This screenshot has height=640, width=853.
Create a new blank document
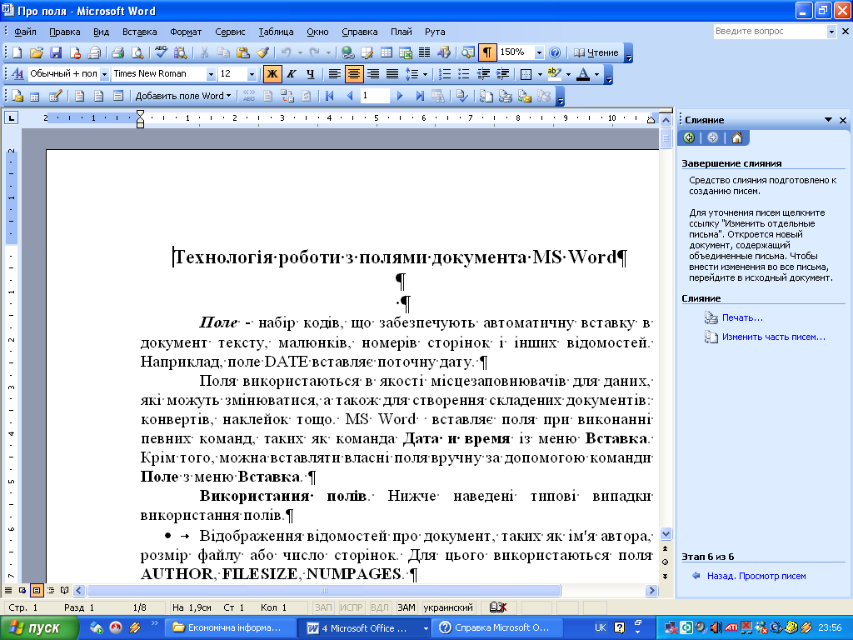click(x=17, y=52)
